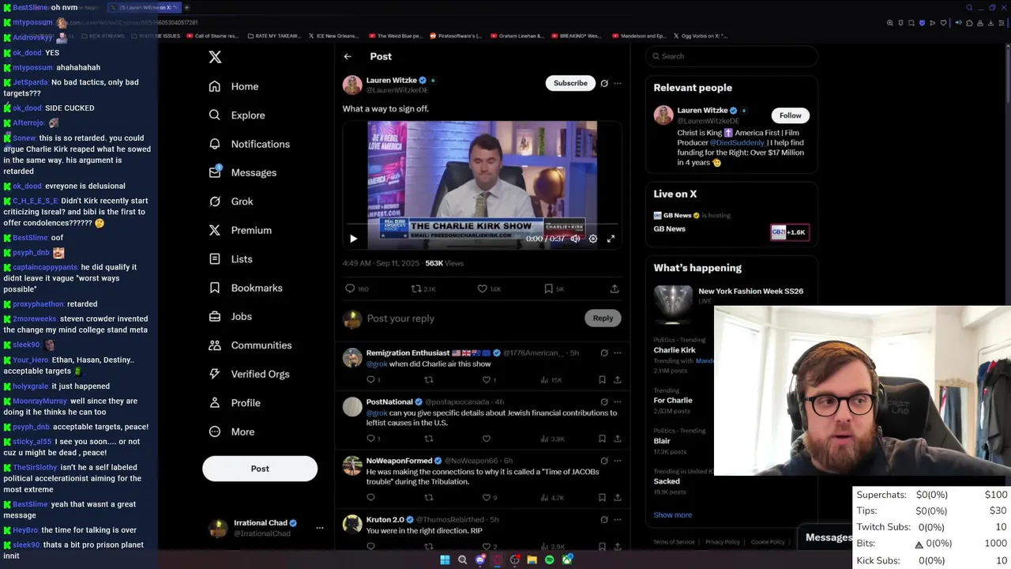Open the Explore page
This screenshot has width=1011, height=569.
[236, 115]
